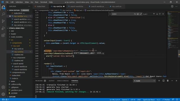Split the terminal panel
Viewport: 180px width, 101px height.
tap(163, 81)
